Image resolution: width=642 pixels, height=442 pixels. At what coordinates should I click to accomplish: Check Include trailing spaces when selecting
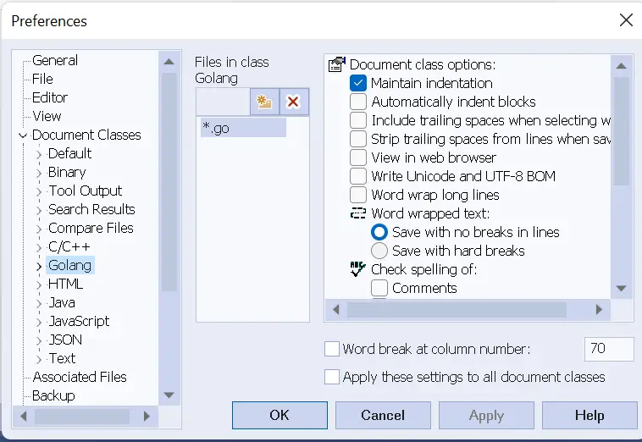tap(358, 120)
